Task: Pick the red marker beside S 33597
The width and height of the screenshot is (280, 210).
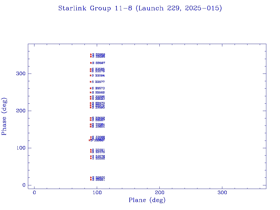Action: coord(91,63)
